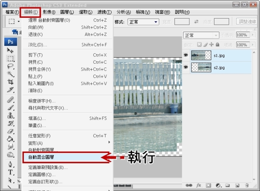
Task: Select the Crop tool
Action: pyautogui.click(x=10, y=81)
